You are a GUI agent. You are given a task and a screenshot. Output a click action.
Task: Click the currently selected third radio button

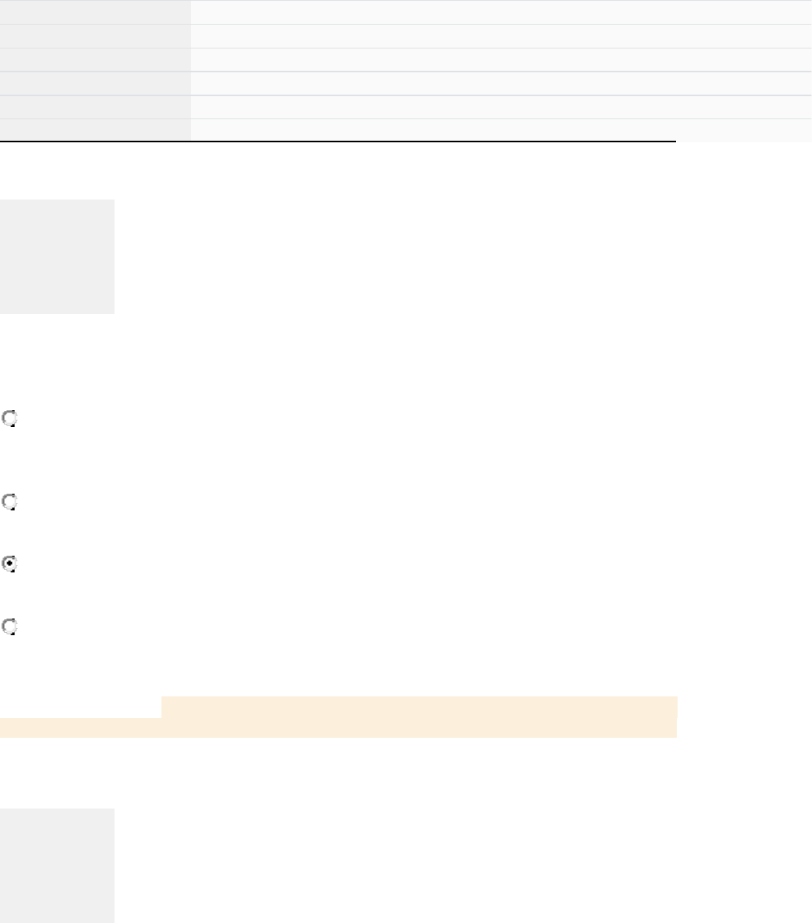(x=10, y=564)
